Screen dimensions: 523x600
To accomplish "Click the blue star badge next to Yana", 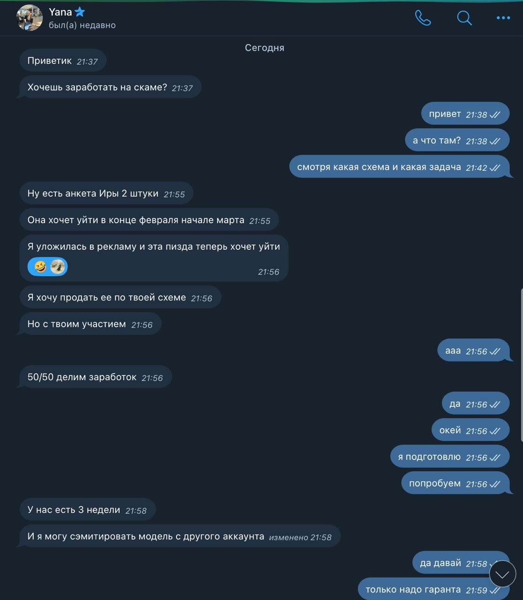I will (80, 12).
